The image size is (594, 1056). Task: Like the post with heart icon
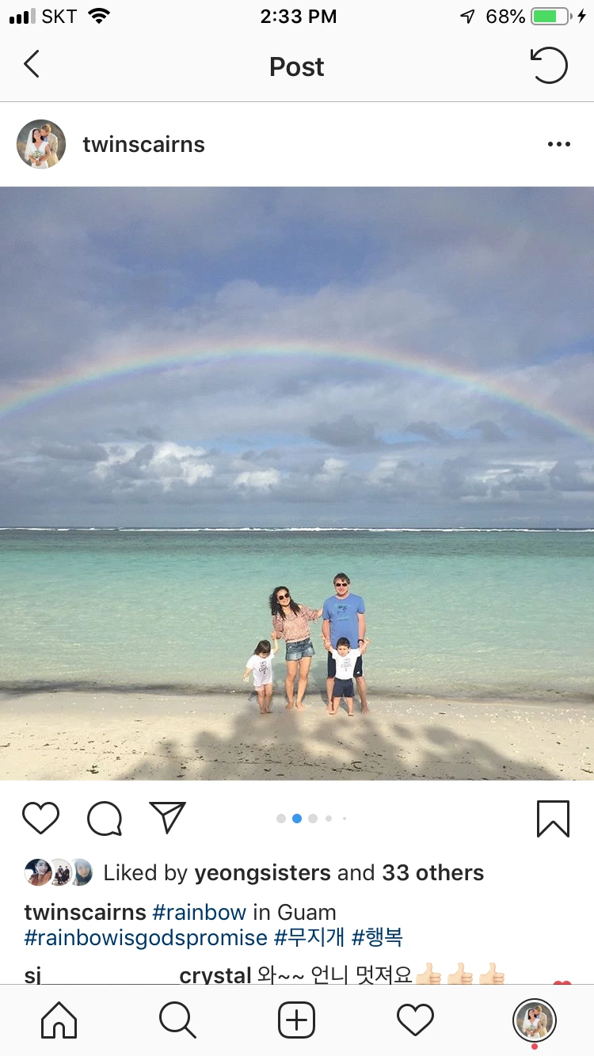click(40, 818)
